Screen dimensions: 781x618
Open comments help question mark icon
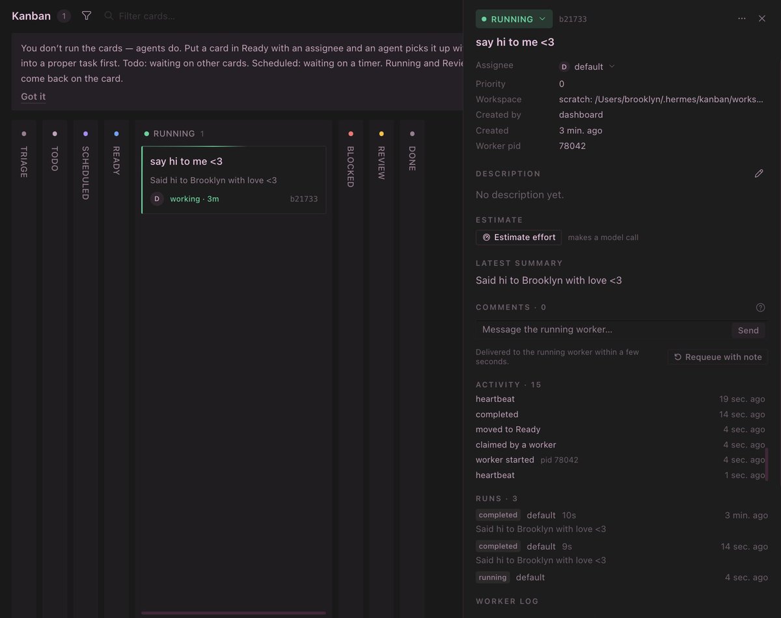760,308
